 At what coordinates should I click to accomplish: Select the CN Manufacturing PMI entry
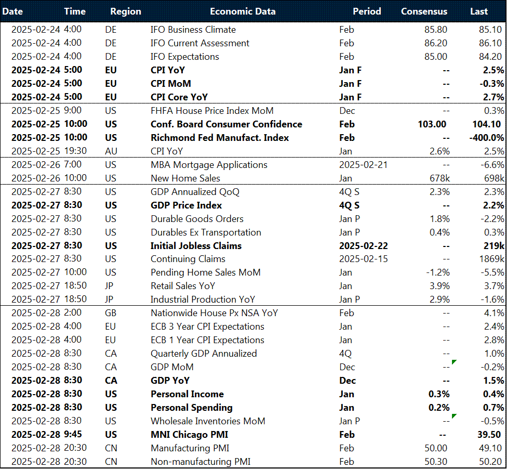tap(191, 448)
